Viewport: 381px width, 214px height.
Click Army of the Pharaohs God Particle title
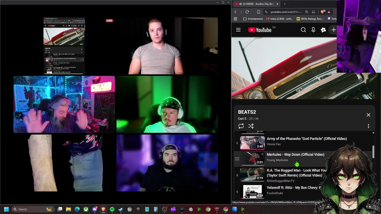tap(307, 139)
